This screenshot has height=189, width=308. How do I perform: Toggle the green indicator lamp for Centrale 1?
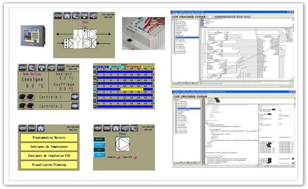coord(23,97)
